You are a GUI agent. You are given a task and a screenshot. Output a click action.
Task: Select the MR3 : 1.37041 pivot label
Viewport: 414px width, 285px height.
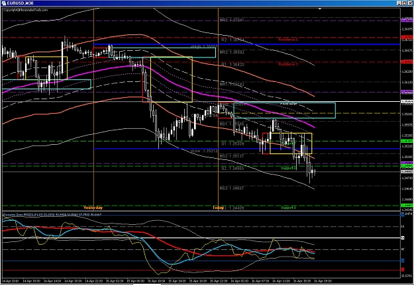click(232, 20)
